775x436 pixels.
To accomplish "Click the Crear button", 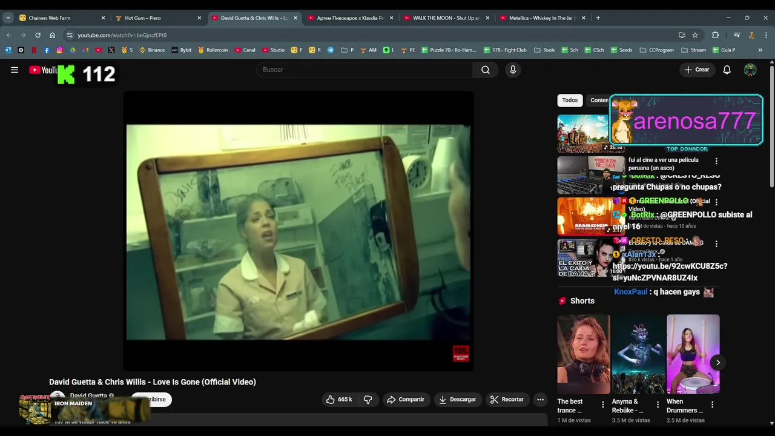I will click(697, 70).
